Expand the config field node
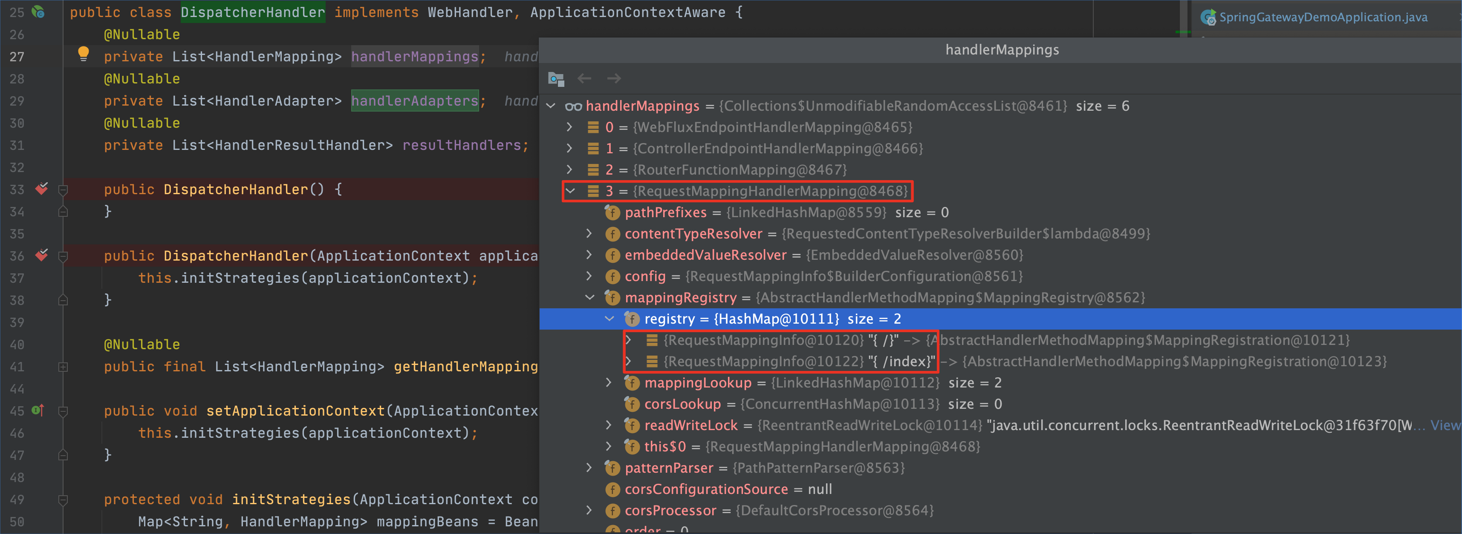1462x534 pixels. (589, 276)
